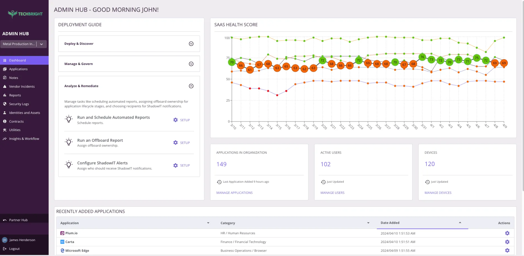Open the Metal Production organization dropdown

41,44
